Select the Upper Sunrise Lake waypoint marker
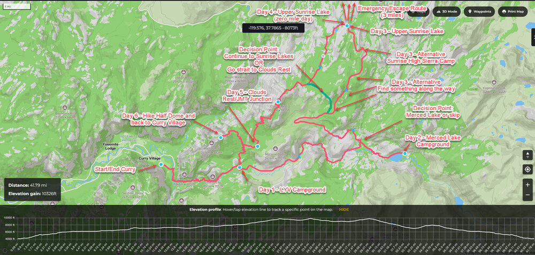The image size is (535, 255). point(347,26)
